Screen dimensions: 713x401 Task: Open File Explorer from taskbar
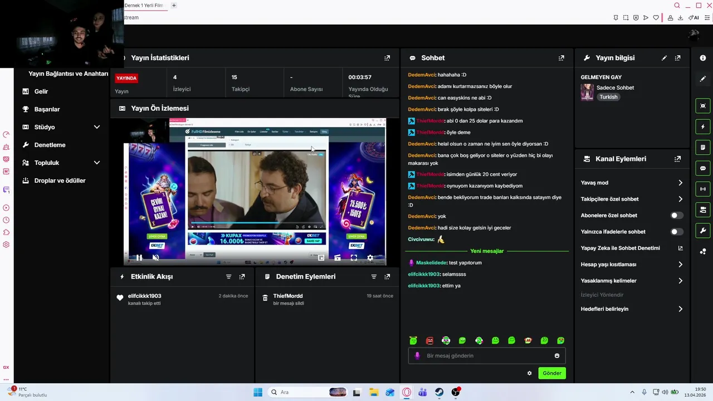point(373,392)
